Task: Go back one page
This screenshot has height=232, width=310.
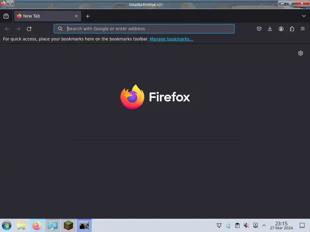Action: [7, 29]
